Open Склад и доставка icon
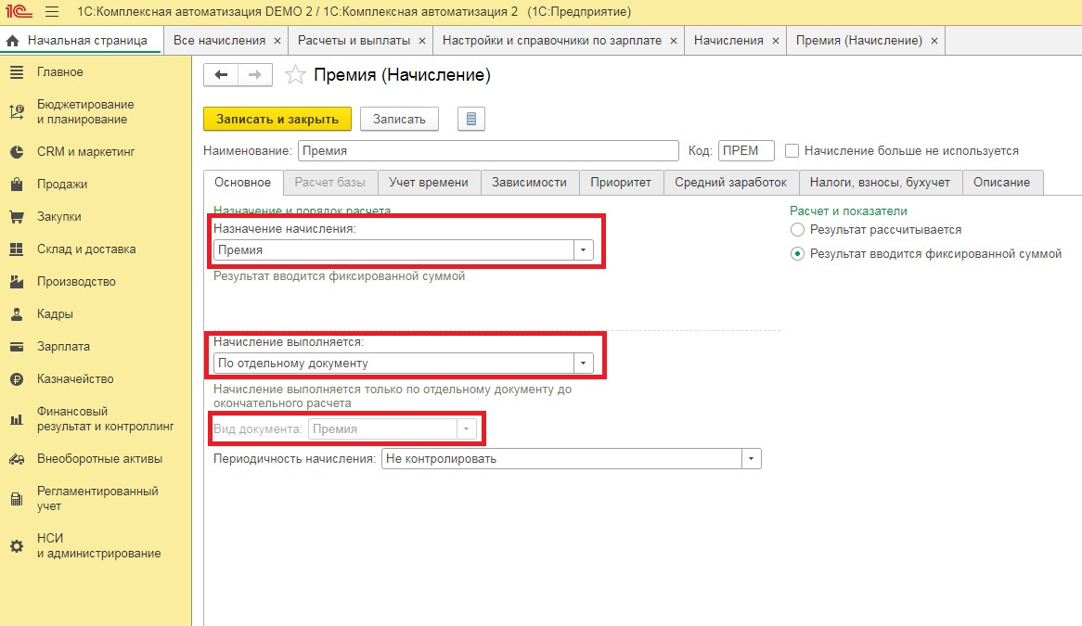This screenshot has height=626, width=1082. (x=17, y=249)
